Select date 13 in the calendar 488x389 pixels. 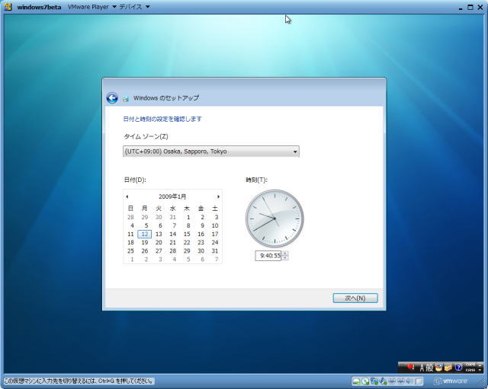tap(159, 234)
